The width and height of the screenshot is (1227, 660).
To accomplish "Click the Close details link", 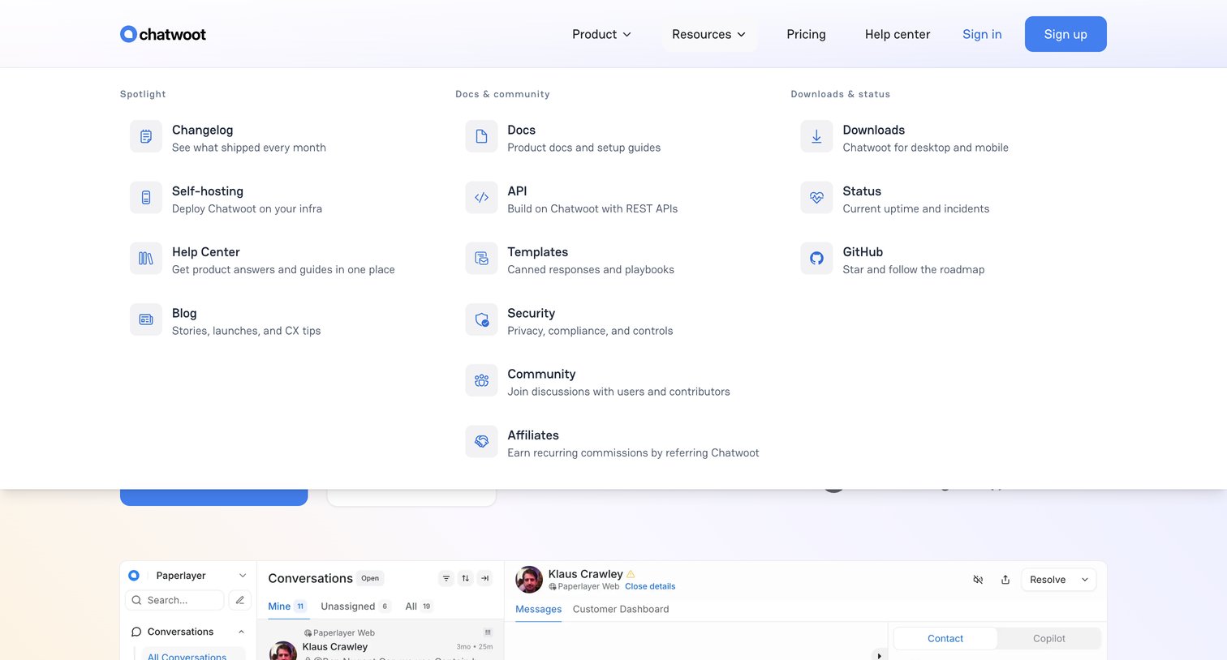I will (650, 586).
